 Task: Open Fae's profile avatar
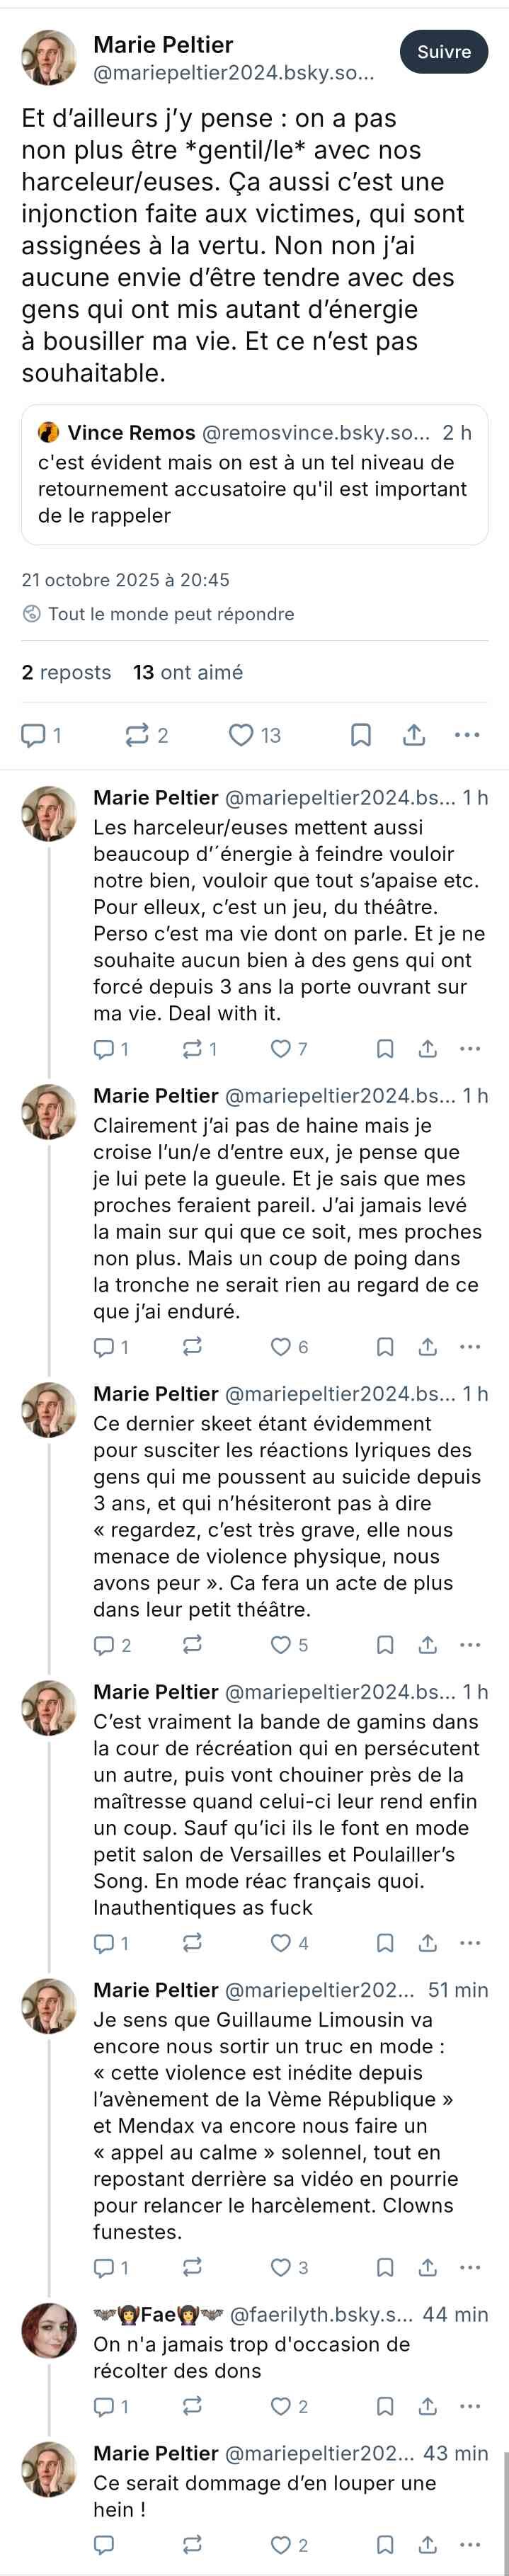pos(49,2332)
